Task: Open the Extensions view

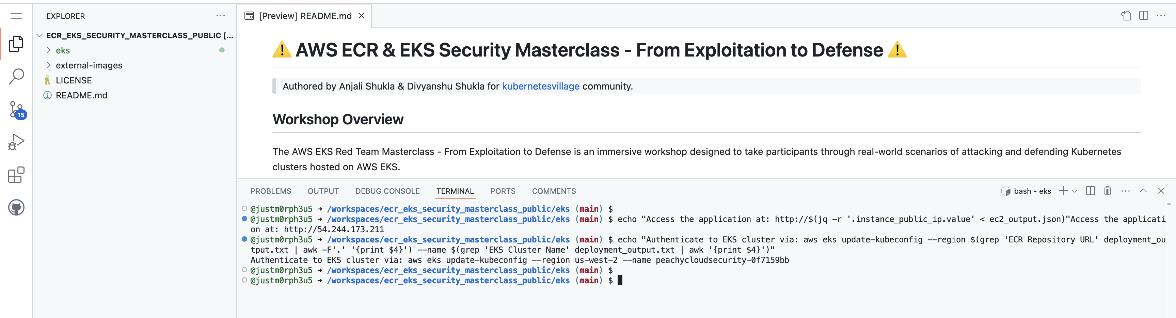Action: point(16,175)
